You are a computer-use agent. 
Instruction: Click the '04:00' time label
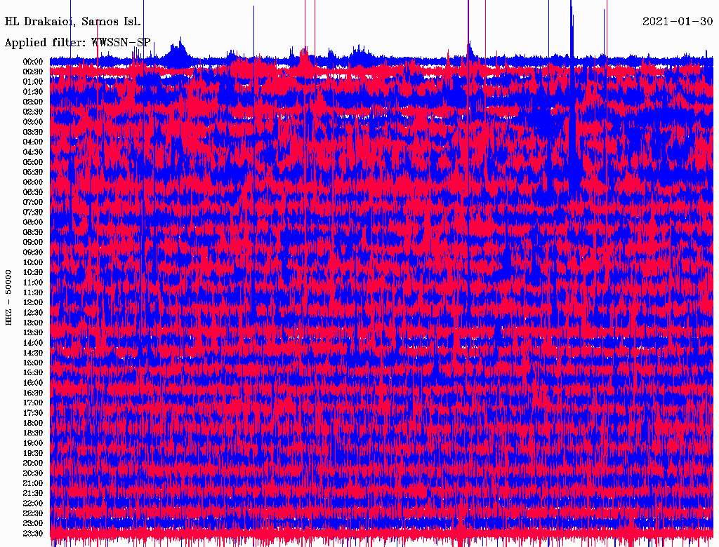tap(33, 142)
